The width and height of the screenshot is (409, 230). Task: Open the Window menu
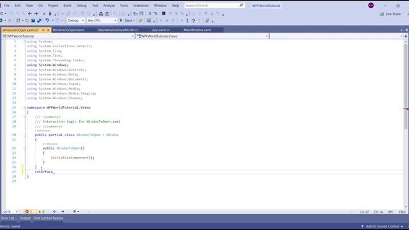click(160, 6)
